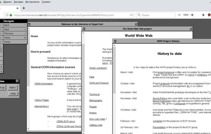Click the blue S extension icon
Screen dimensions: 211x134
pyautogui.click(x=203, y=15)
